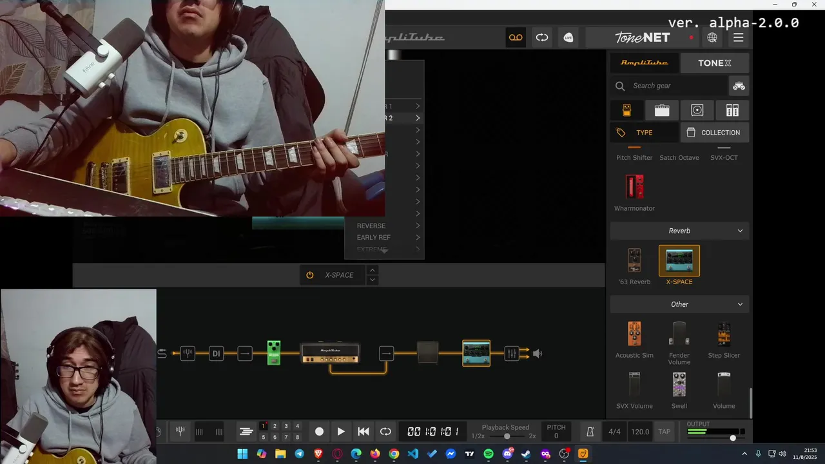The height and width of the screenshot is (464, 825).
Task: Switch to the AmpliTube tab
Action: 644,63
